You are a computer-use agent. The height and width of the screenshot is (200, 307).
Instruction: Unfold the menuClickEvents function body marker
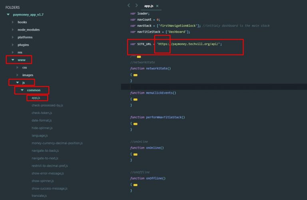[136, 99]
